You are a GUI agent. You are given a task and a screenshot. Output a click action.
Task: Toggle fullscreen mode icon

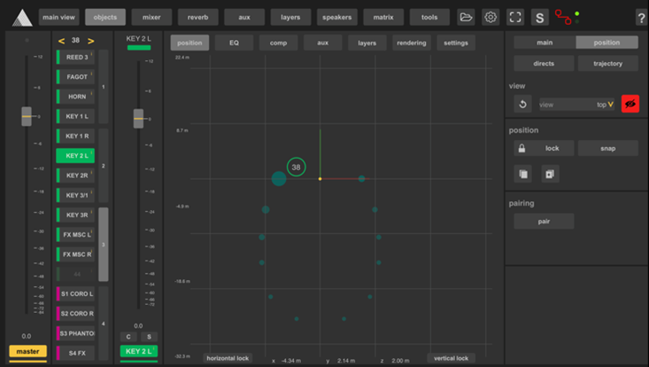(x=515, y=17)
